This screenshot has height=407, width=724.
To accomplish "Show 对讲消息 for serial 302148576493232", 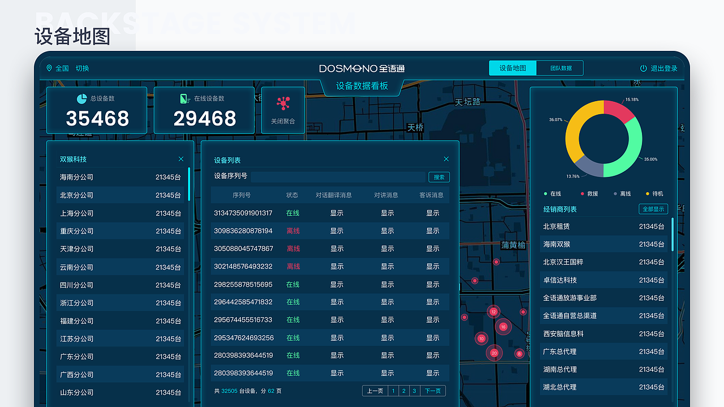I will 387,266.
